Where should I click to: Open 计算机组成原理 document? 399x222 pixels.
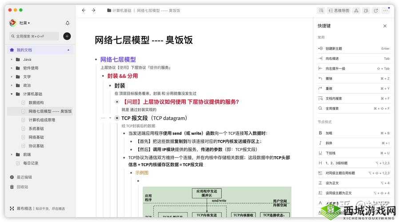pos(42,120)
